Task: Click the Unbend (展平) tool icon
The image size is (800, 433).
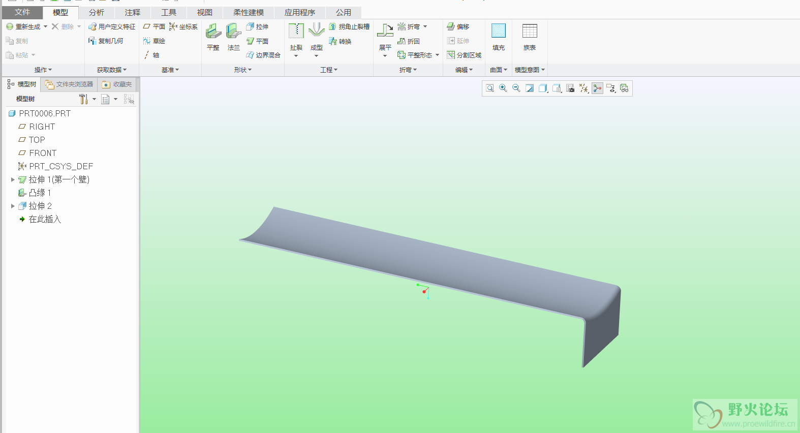Action: point(385,31)
